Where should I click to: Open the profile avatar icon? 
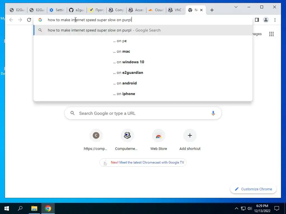266,20
